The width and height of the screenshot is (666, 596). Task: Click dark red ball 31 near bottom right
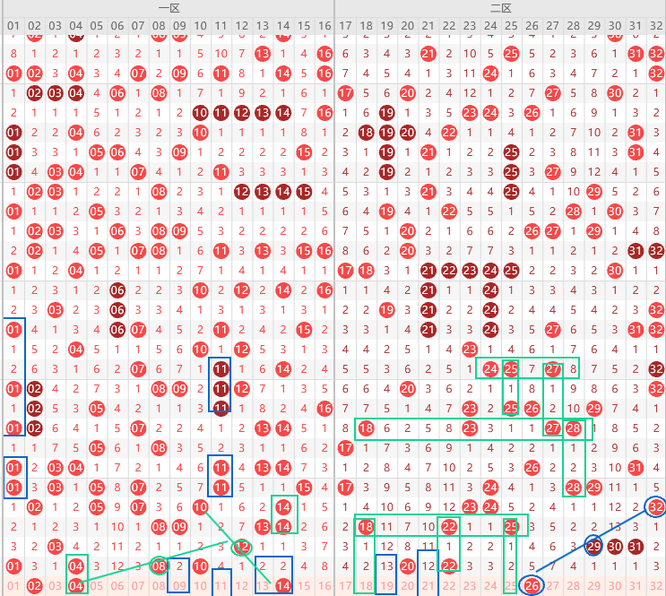(636, 547)
